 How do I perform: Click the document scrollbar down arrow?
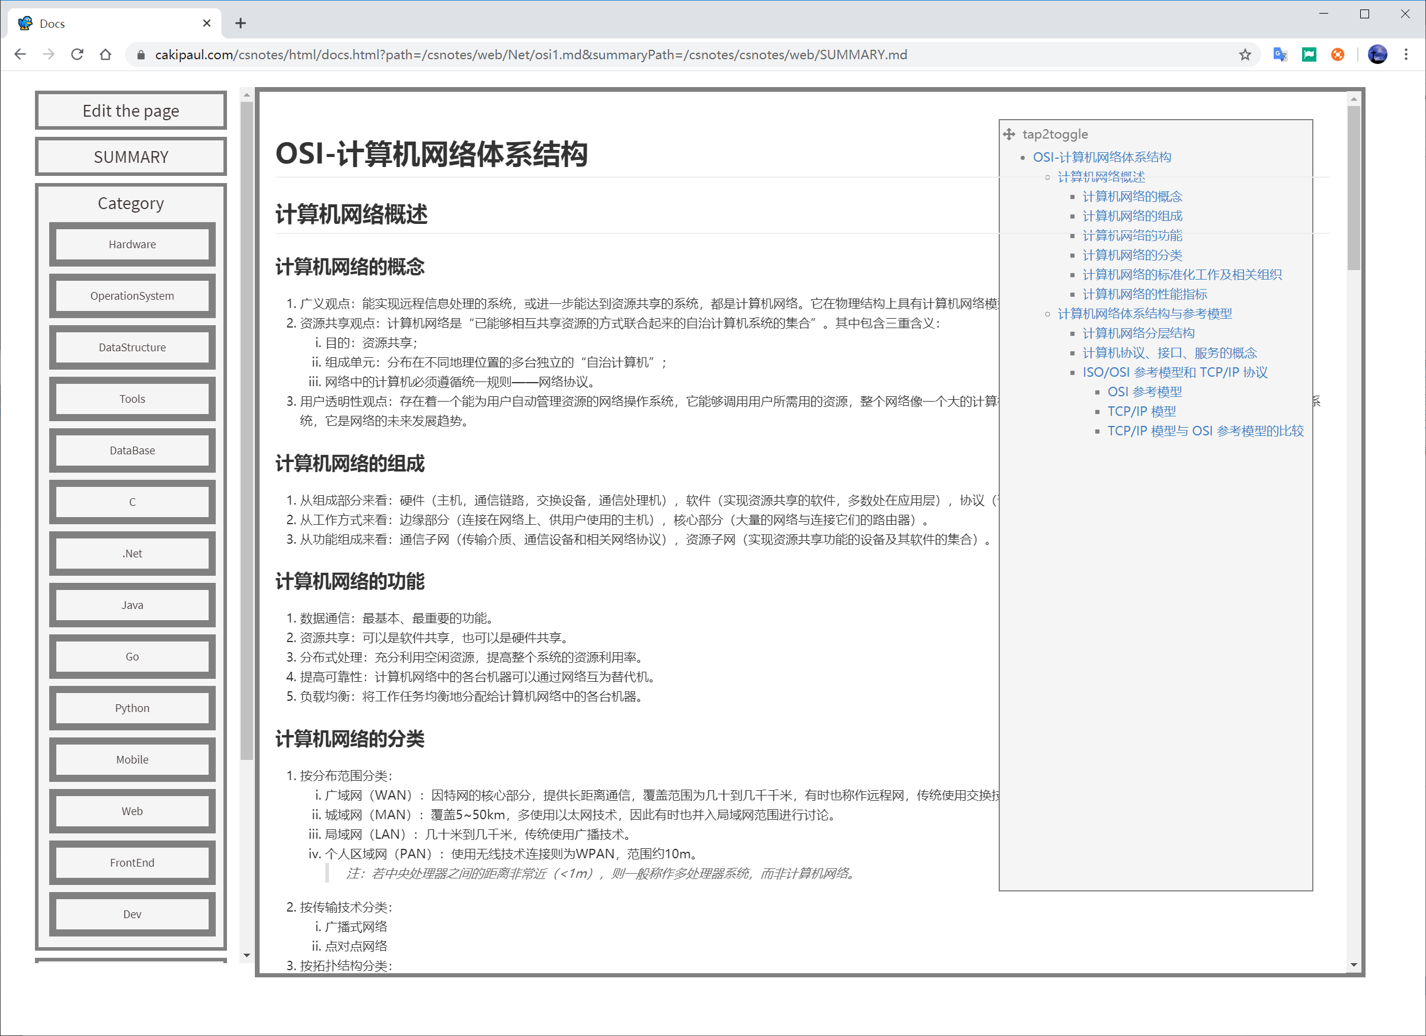click(x=1354, y=965)
